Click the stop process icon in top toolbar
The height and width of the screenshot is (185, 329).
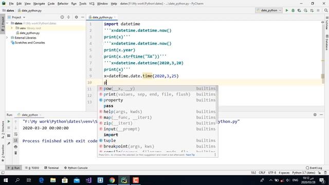318,10
